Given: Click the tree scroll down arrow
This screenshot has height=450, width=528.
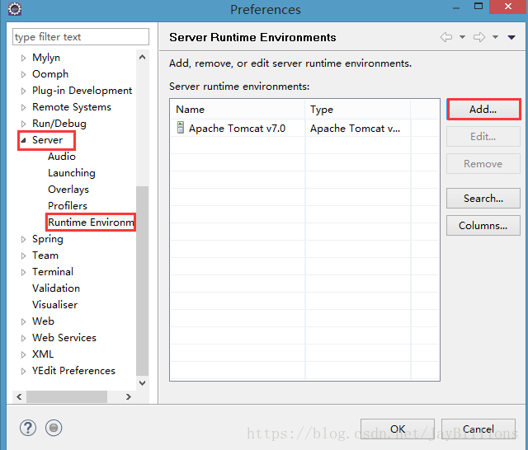Looking at the screenshot, I should (x=143, y=383).
